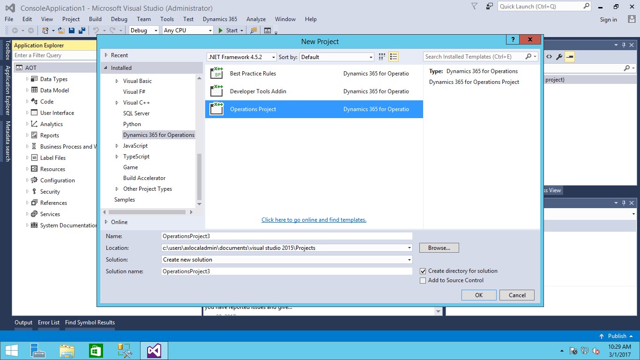Open the Output tab
640x360 pixels.
click(x=23, y=322)
